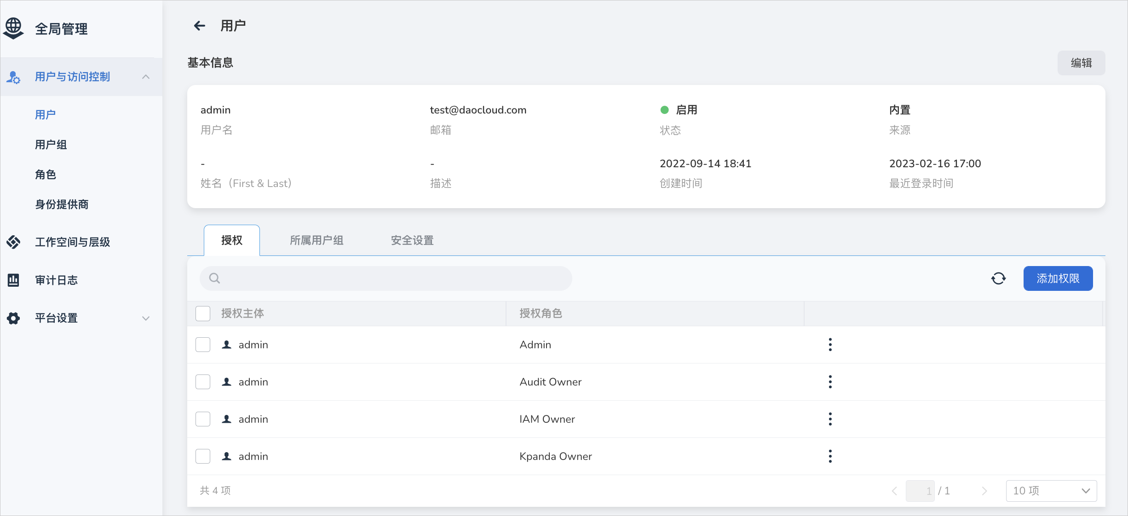This screenshot has width=1128, height=516.
Task: Open 角色 in the sidebar
Action: (45, 175)
